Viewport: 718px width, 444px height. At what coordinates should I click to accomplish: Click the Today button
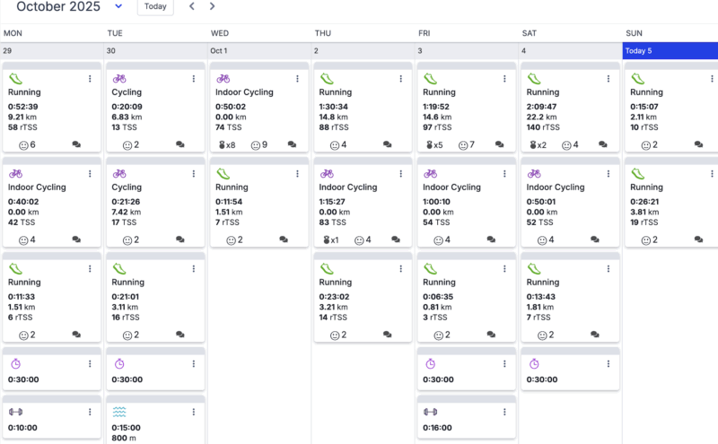pyautogui.click(x=155, y=6)
